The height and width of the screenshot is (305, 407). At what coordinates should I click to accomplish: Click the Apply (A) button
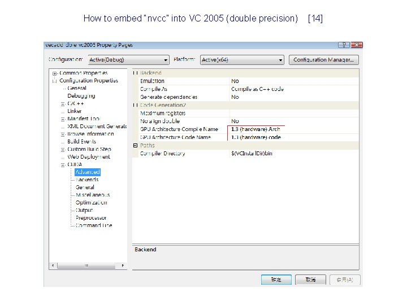coord(345,280)
